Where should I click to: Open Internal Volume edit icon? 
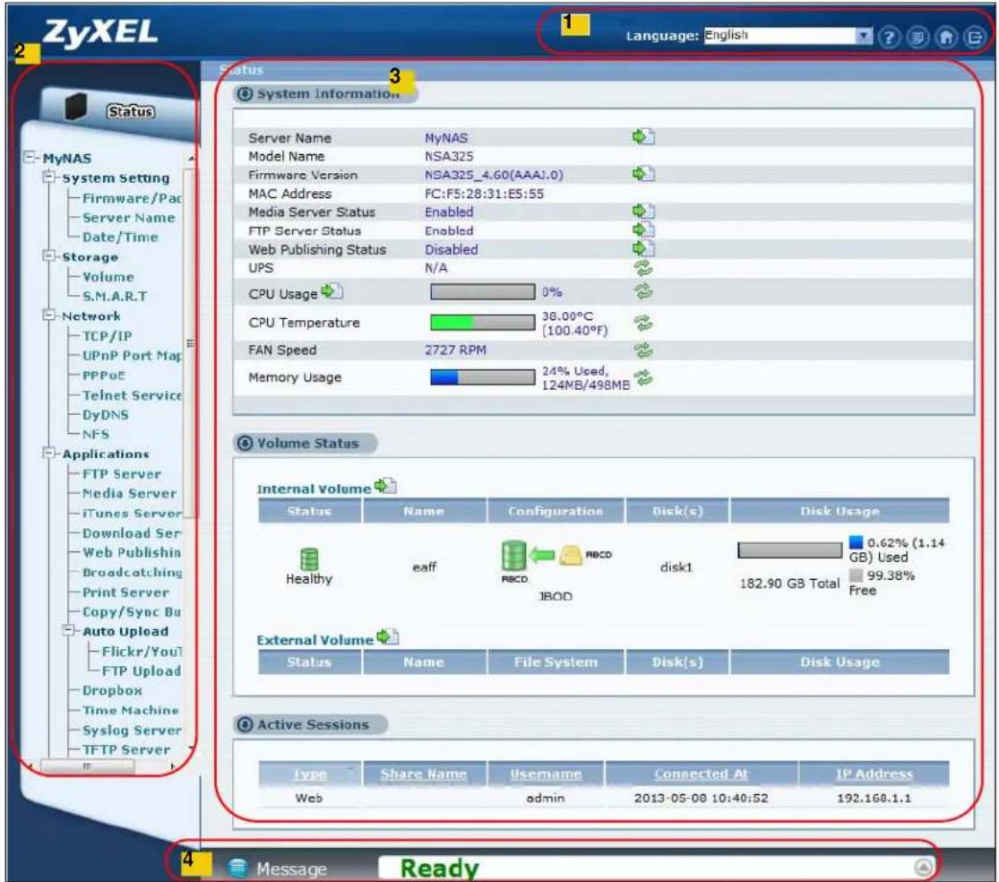point(385,486)
